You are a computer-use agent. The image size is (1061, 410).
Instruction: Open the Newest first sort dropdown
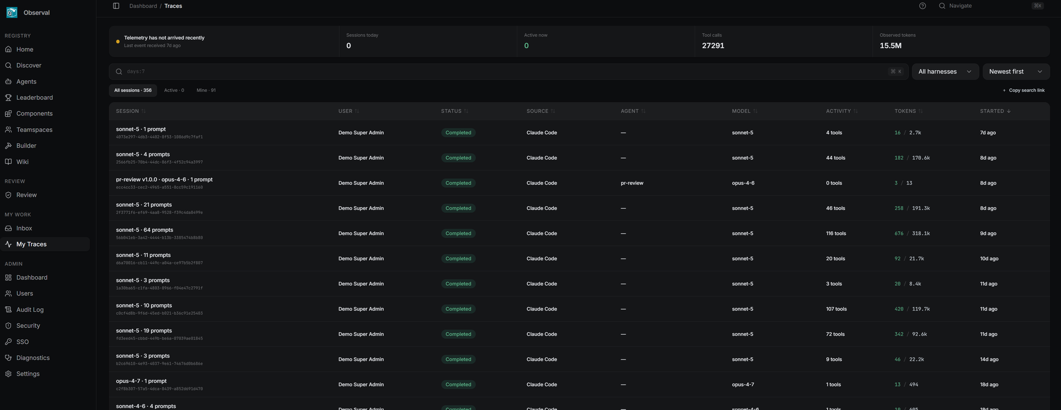click(x=1016, y=71)
